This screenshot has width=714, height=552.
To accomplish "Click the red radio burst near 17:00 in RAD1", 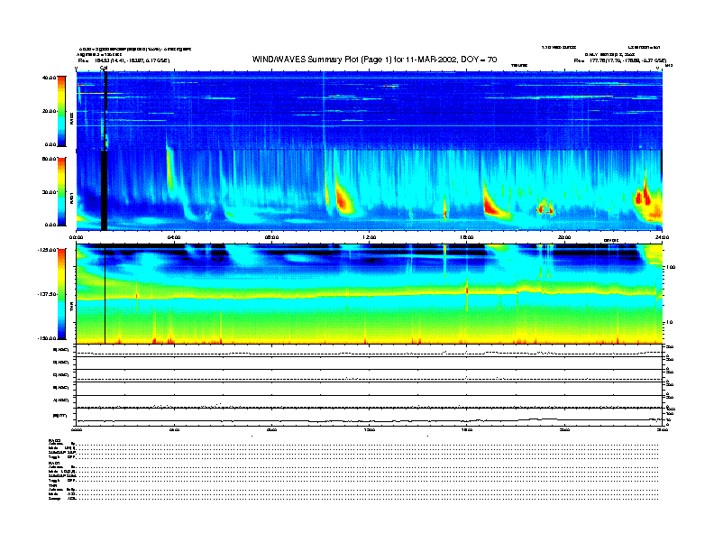I will coord(493,205).
